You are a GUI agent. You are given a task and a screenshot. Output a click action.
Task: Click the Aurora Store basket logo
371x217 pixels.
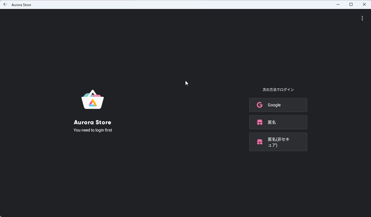click(x=93, y=100)
